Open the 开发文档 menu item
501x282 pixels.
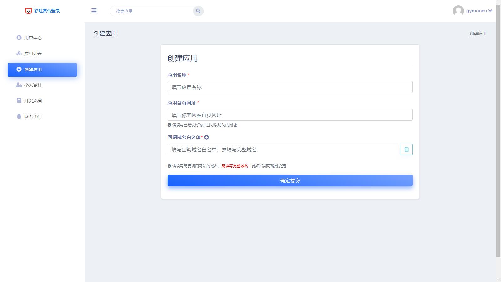[x=33, y=101]
